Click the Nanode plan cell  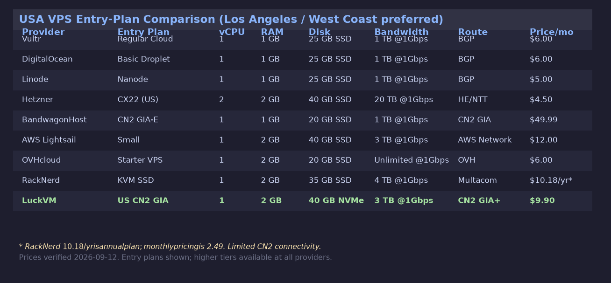pos(133,79)
